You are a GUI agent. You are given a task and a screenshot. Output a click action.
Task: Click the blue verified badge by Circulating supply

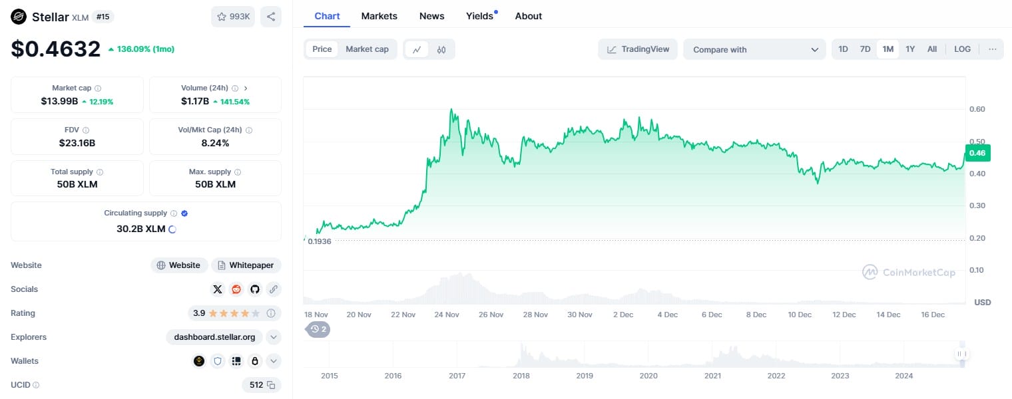click(184, 213)
